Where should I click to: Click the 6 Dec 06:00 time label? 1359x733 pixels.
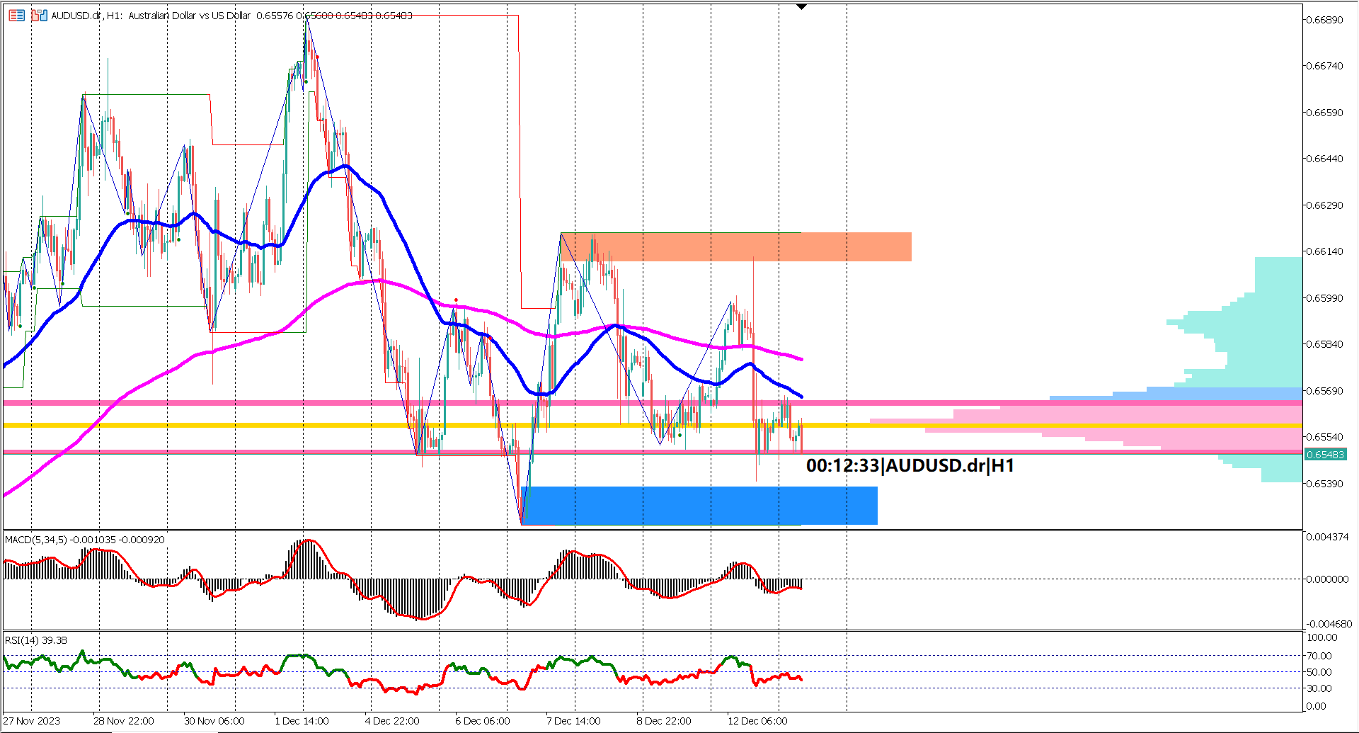point(483,721)
